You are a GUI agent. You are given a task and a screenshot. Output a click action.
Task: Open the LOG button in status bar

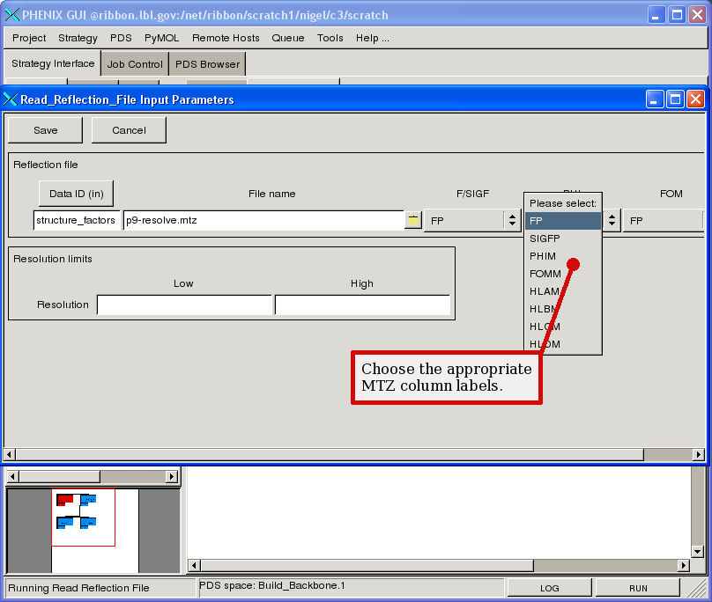(x=549, y=588)
